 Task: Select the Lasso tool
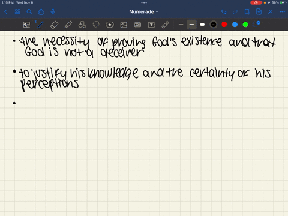coord(96,25)
